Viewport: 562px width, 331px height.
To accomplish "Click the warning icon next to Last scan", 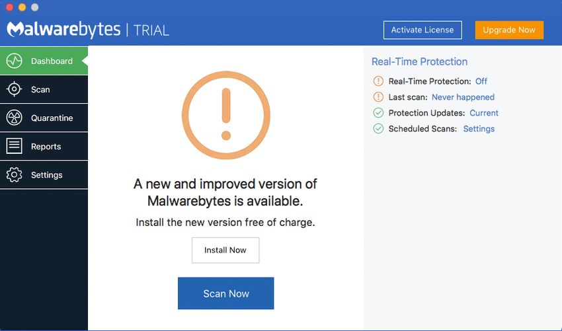I will tap(378, 97).
